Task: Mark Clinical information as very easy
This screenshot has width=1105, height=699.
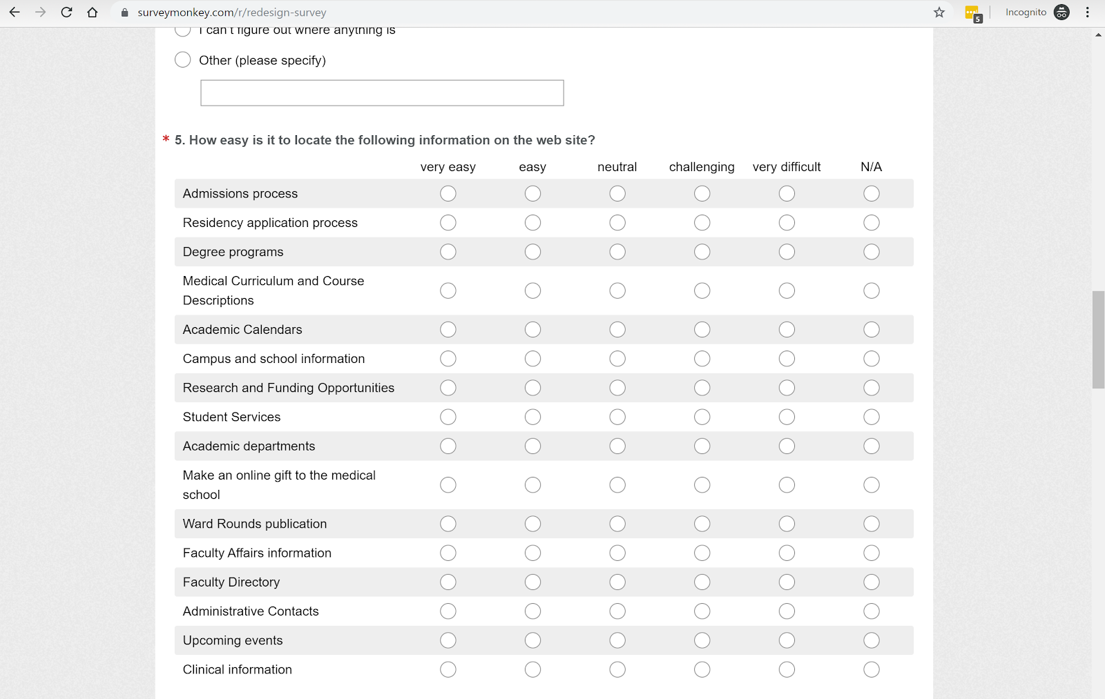Action: point(448,669)
